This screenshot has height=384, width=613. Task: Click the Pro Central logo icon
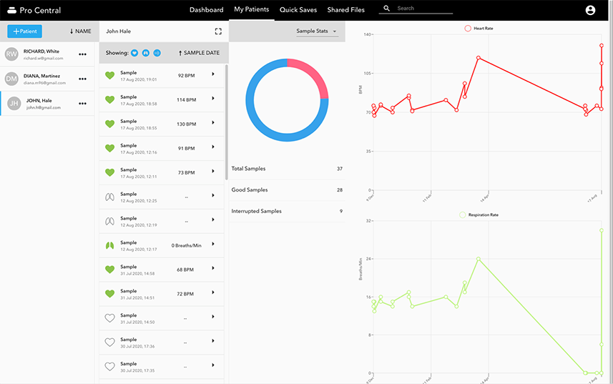[x=11, y=10]
